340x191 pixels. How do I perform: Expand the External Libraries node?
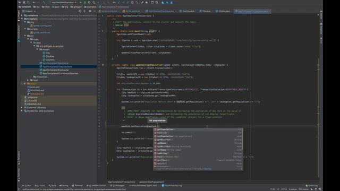pyautogui.click(x=22, y=107)
